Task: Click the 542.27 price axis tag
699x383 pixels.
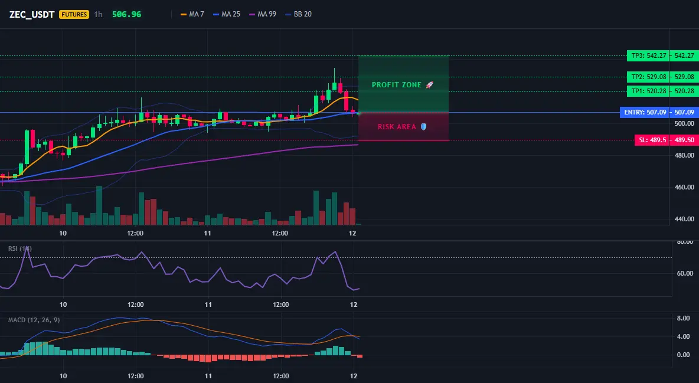Action: coord(684,55)
